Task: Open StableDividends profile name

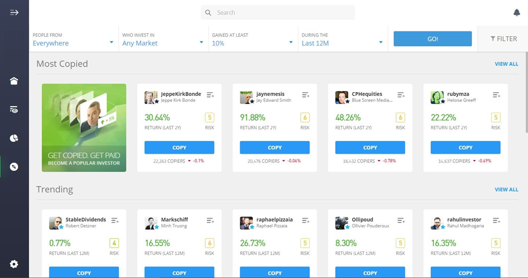Action: tap(86, 219)
